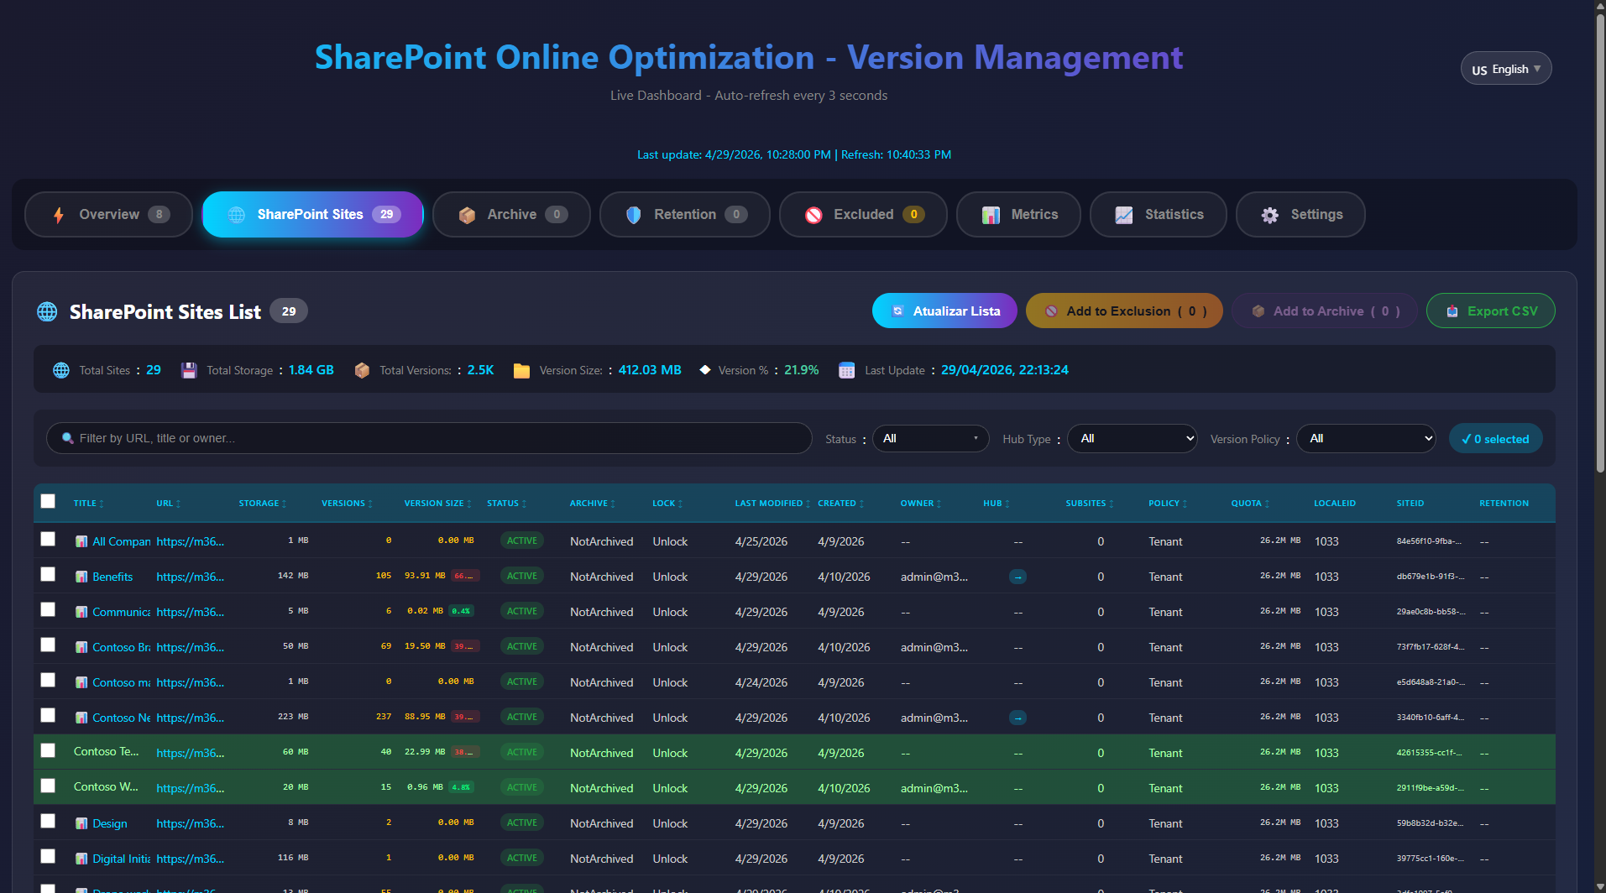
Task: Toggle the select-all header checkbox
Action: (48, 501)
